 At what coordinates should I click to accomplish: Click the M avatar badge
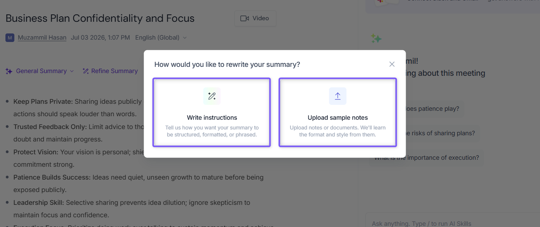point(10,38)
